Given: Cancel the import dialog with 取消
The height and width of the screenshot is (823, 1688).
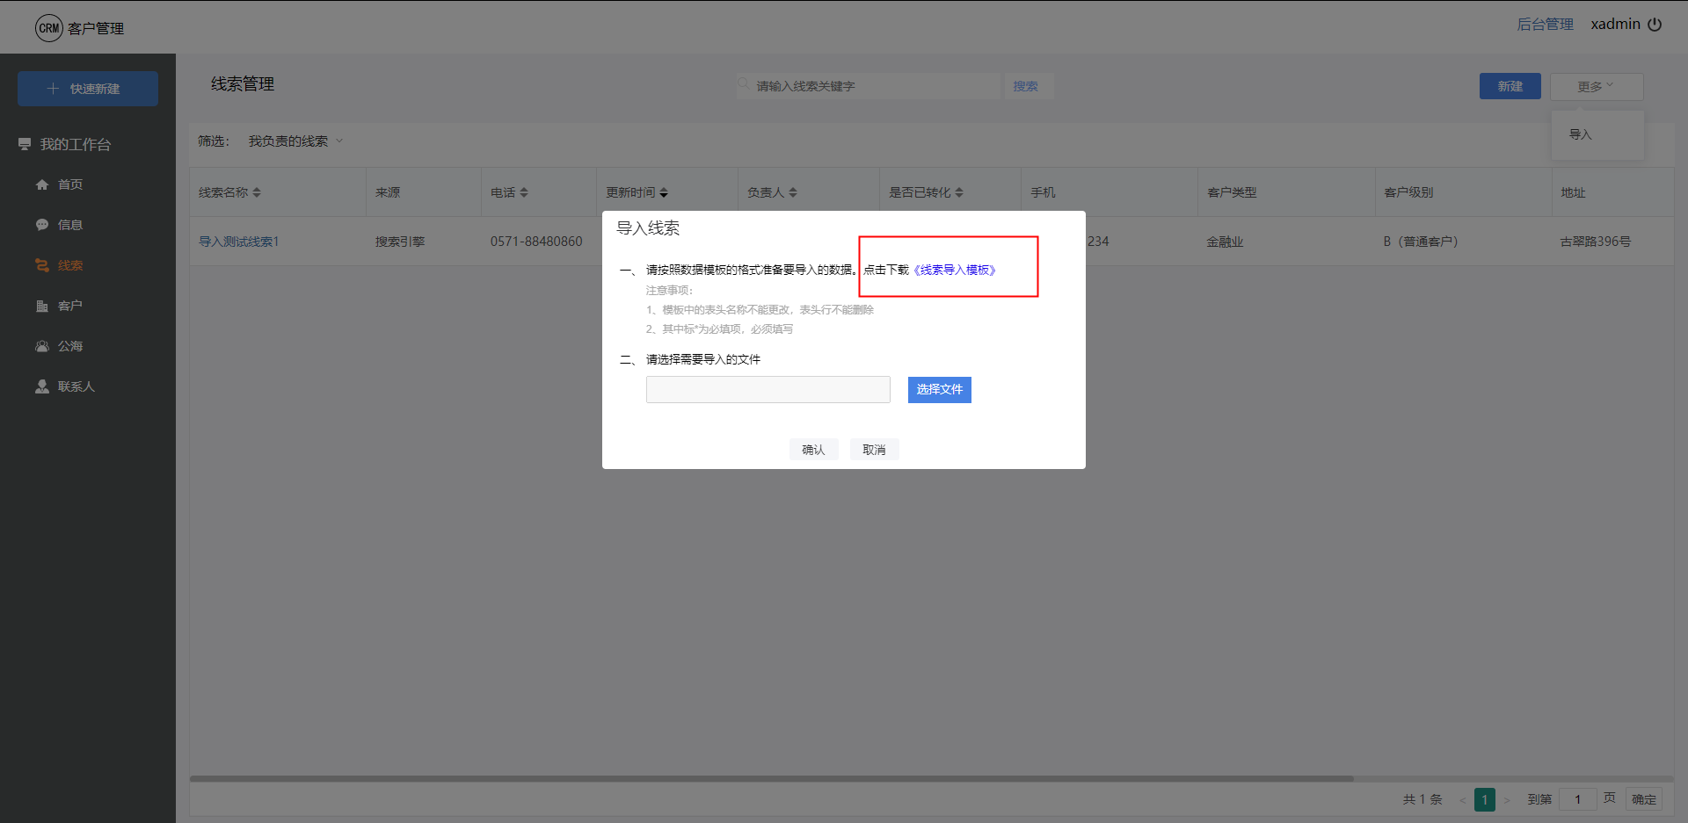Looking at the screenshot, I should click(x=874, y=450).
